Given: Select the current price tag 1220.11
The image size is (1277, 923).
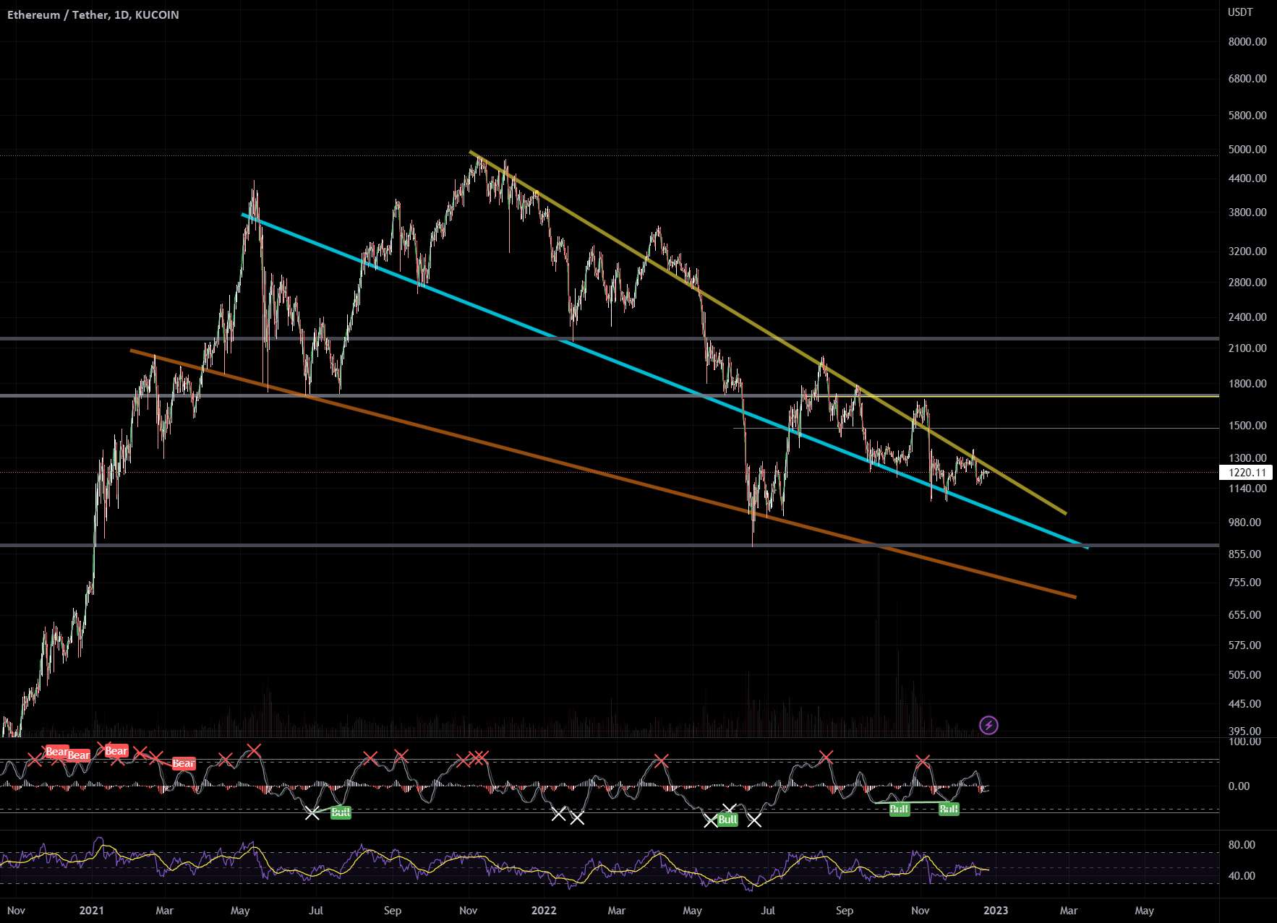Looking at the screenshot, I should tap(1247, 473).
